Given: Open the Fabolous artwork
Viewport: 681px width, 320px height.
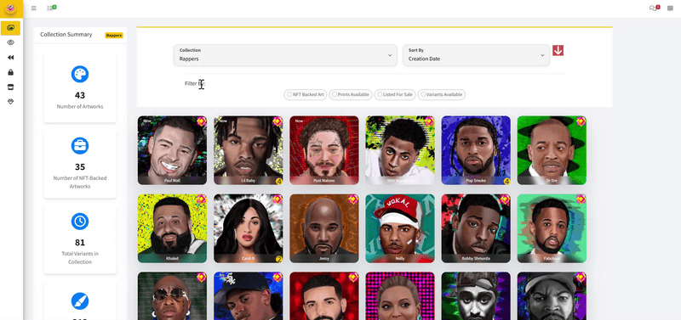Looking at the screenshot, I should coord(552,228).
